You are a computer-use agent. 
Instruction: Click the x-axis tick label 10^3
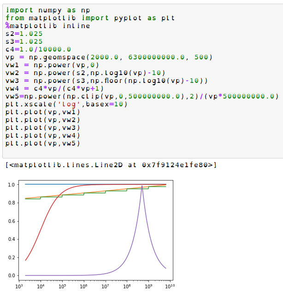19,286
